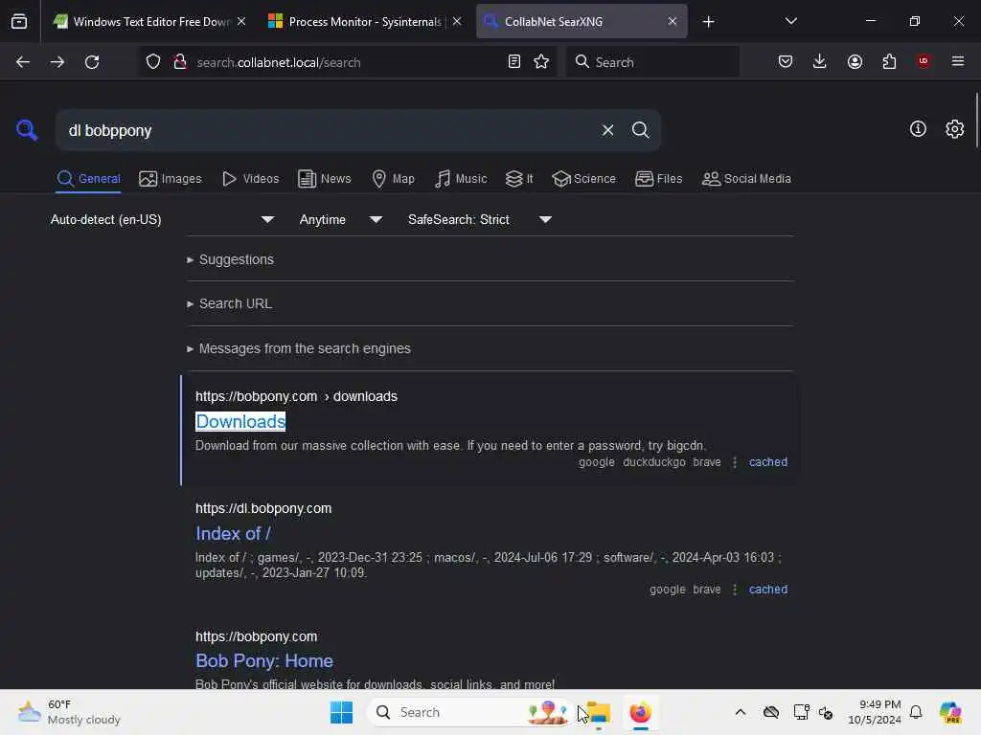The height and width of the screenshot is (735, 981).
Task: Expand the Search URL section
Action: click(229, 303)
